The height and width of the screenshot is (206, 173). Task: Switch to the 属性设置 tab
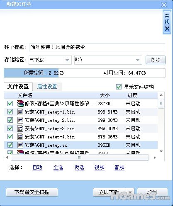tap(47, 87)
